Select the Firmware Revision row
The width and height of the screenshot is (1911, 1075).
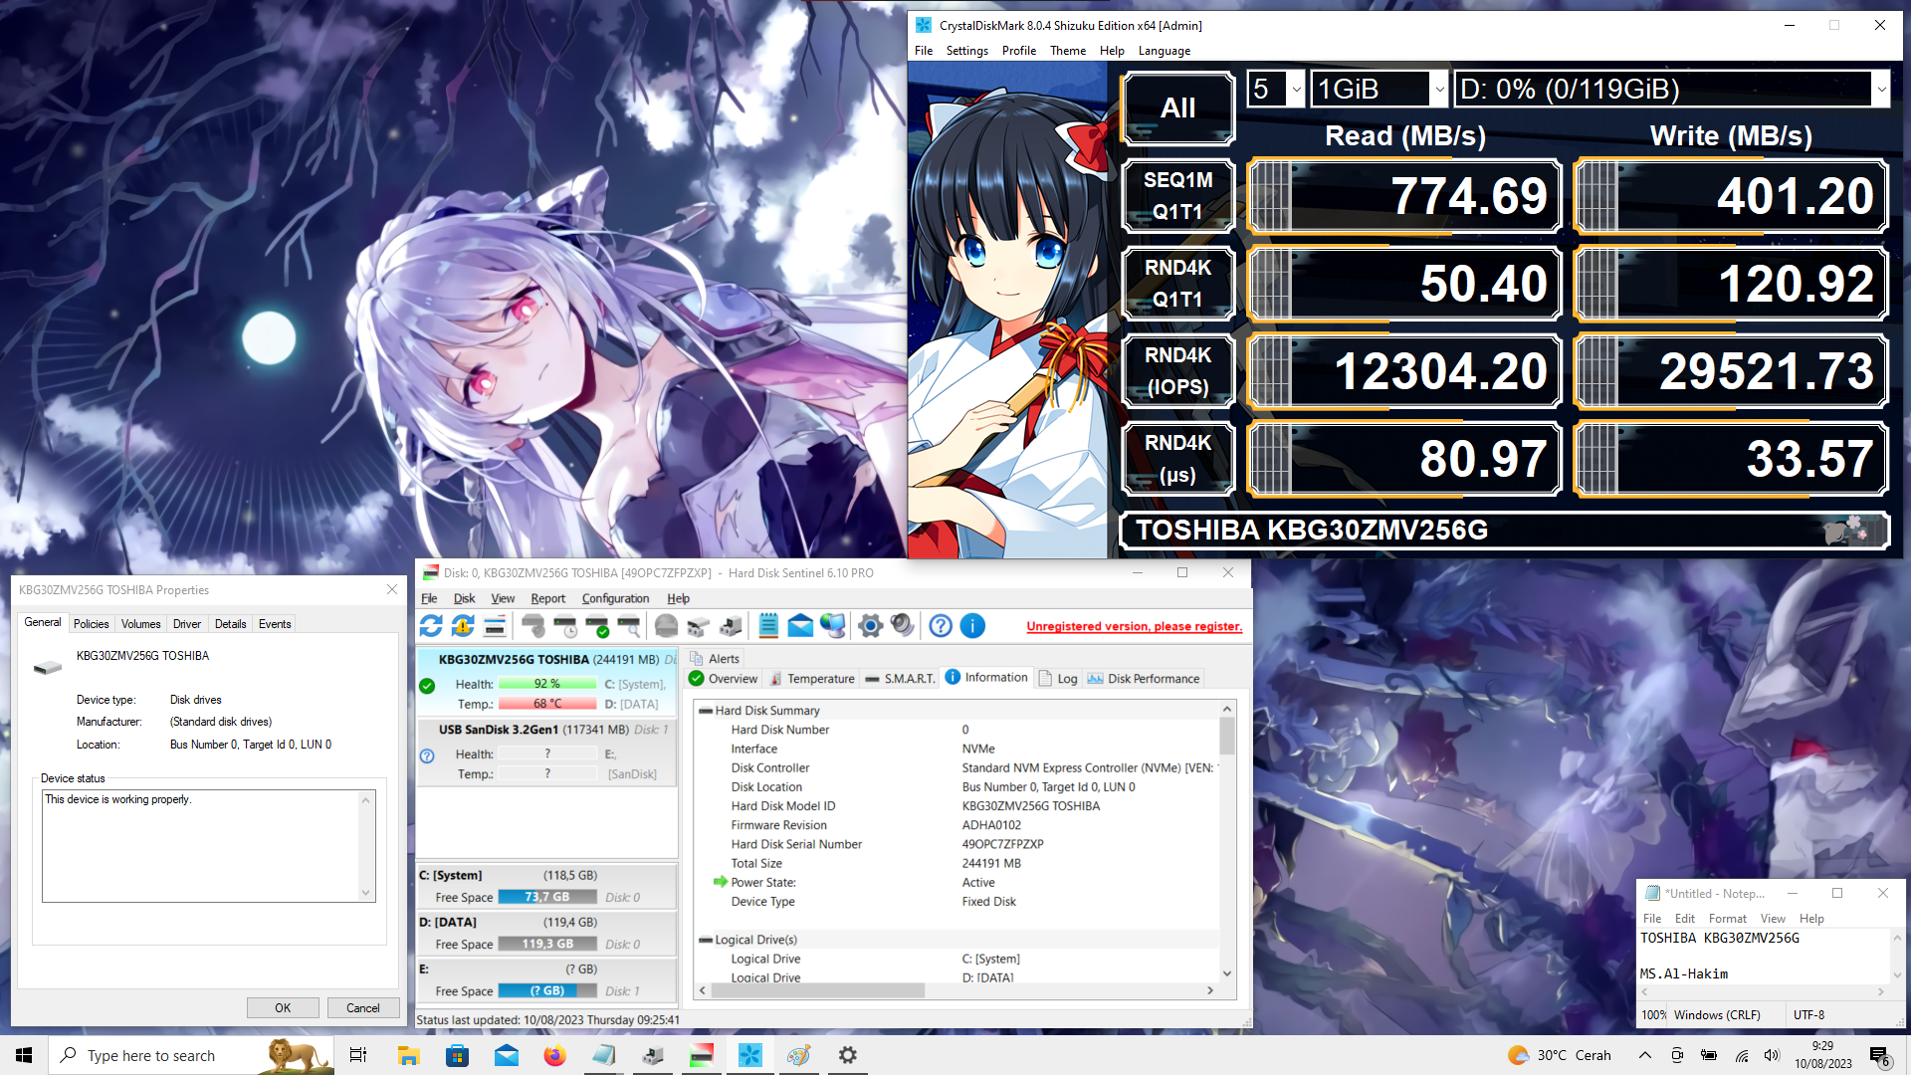[955, 825]
